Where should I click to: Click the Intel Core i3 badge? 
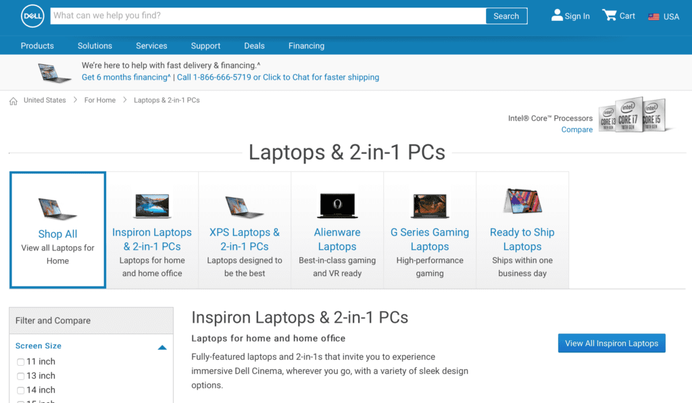tap(608, 119)
